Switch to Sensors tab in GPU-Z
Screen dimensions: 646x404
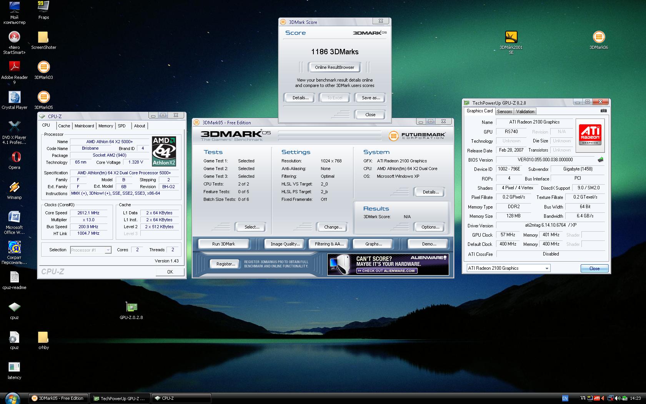(x=504, y=112)
